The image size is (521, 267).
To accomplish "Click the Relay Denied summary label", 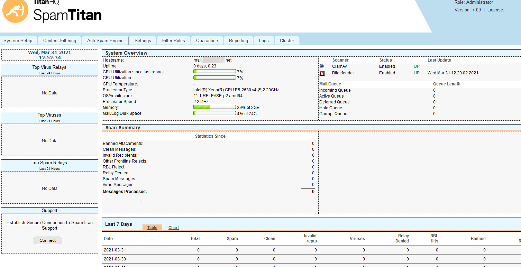I will pos(116,173).
